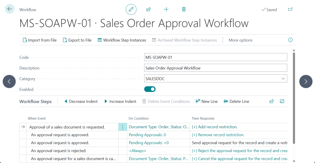Disable the Enabled workflow toggle
The image size is (315, 163).
[150, 89]
